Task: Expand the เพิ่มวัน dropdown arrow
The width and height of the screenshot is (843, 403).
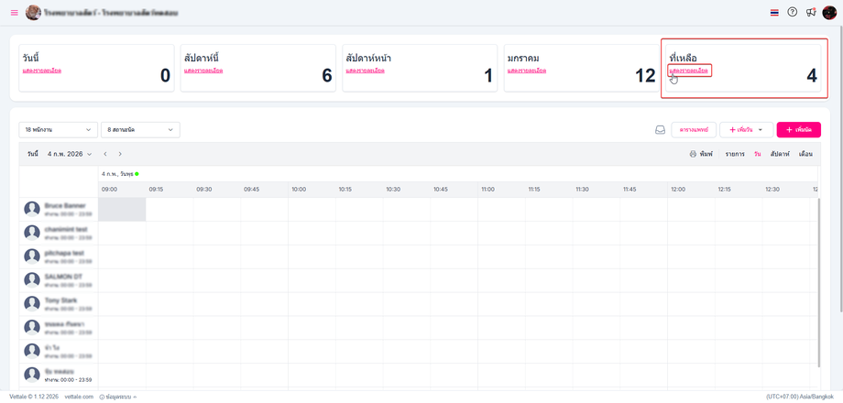Action: click(761, 130)
